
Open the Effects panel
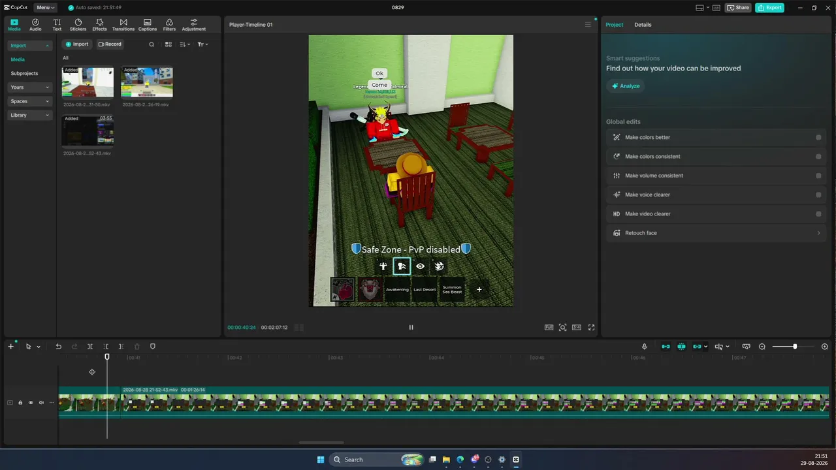point(99,25)
